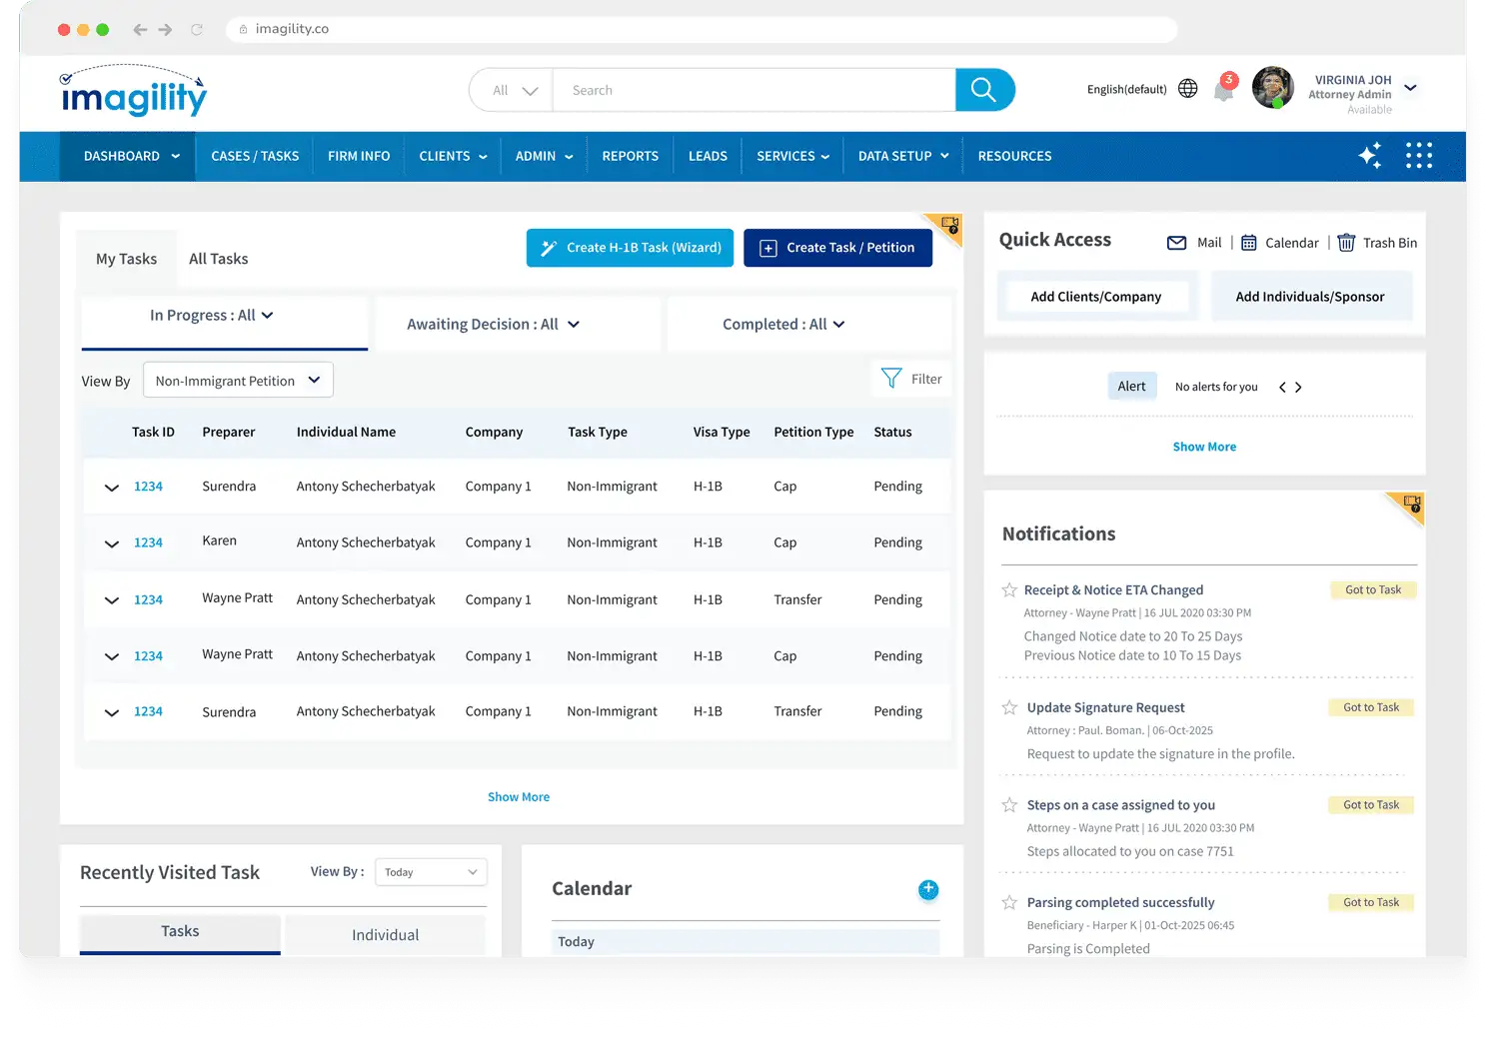Star the Update Signature Request notification
This screenshot has width=1499, height=1047.
1009,707
